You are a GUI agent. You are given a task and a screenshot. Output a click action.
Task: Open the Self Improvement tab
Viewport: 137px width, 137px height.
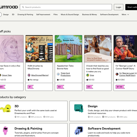click(x=43, y=15)
